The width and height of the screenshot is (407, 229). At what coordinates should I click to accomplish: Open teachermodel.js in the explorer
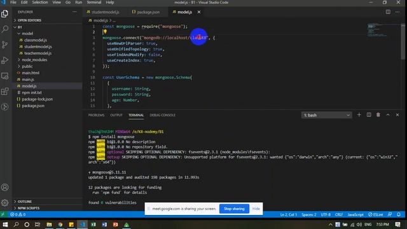click(x=38, y=53)
